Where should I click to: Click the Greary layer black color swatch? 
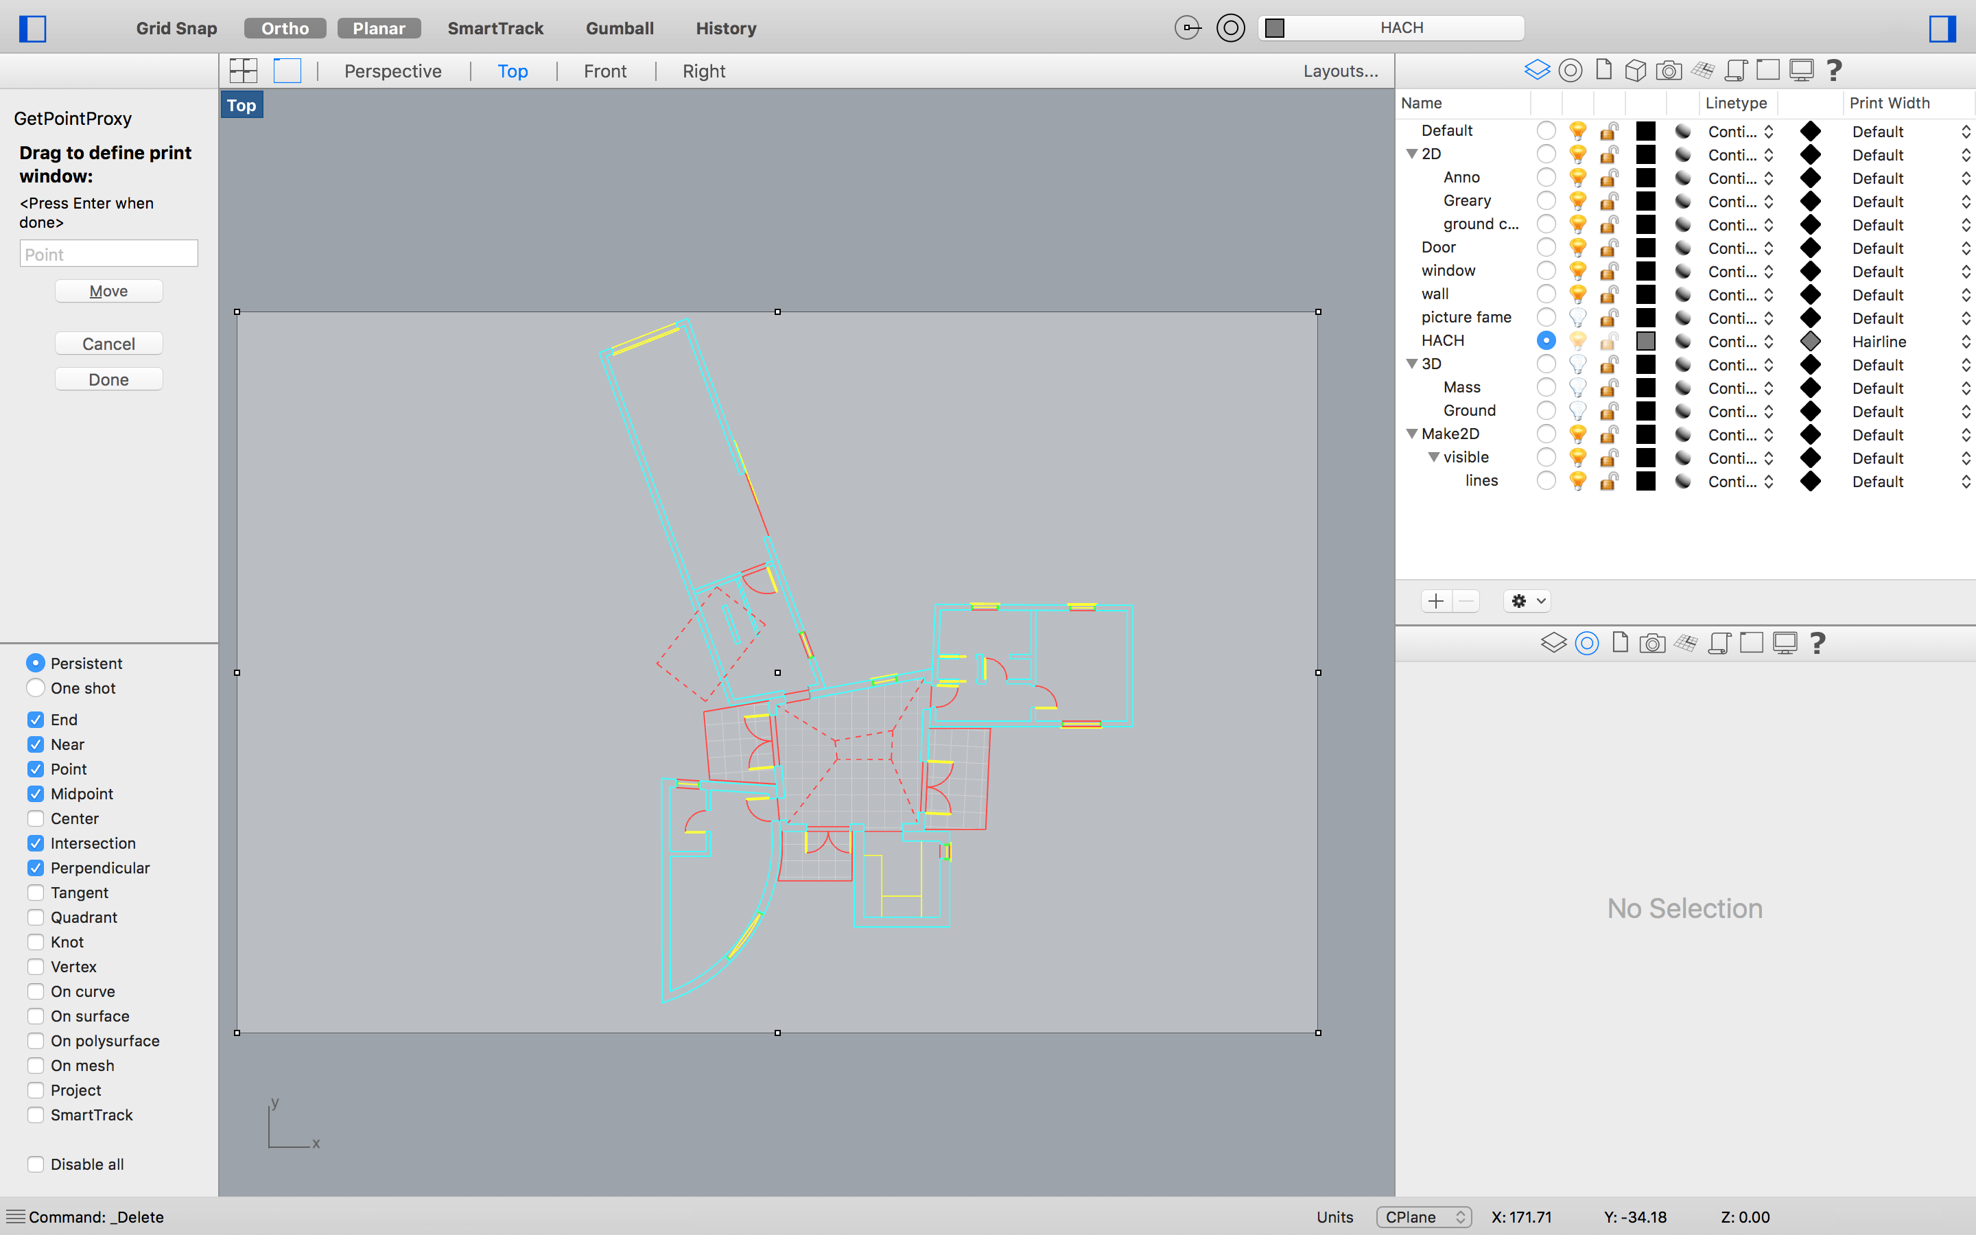[x=1646, y=201]
